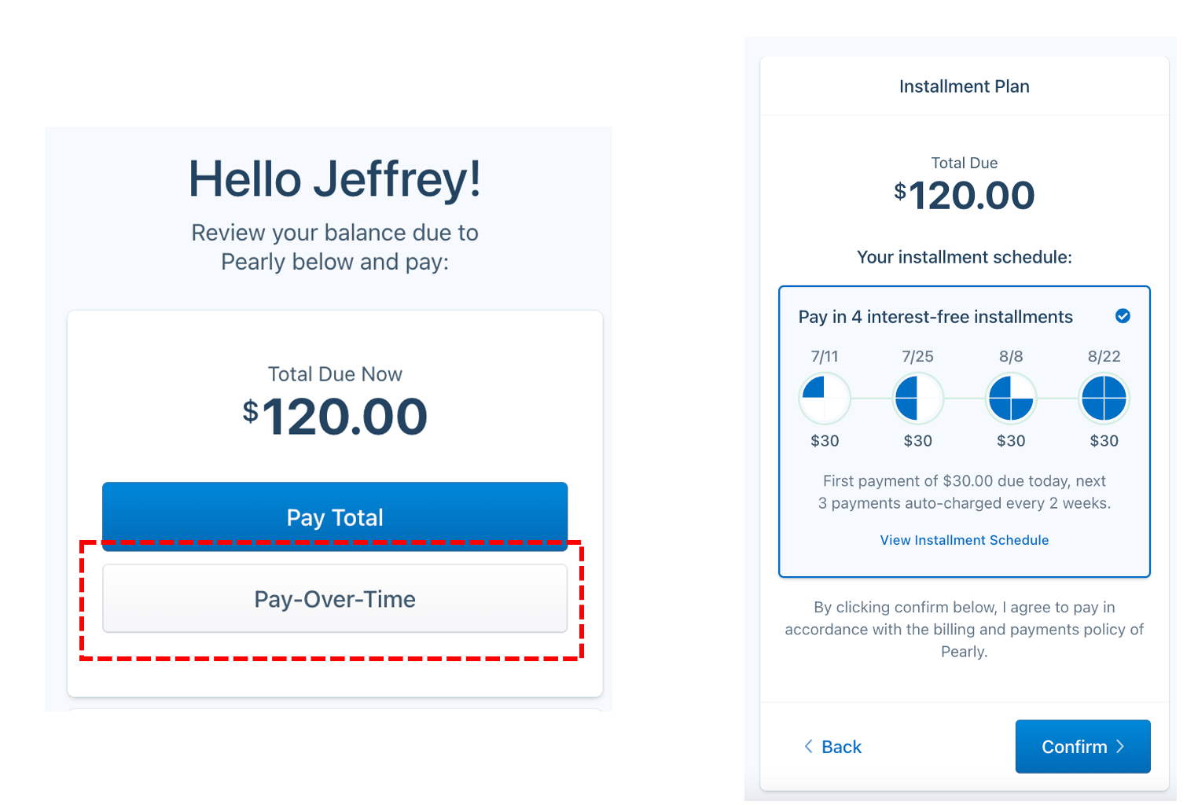Screen dimensions: 1187x805
Task: Click the billing and payments policy agreement text
Action: pos(964,629)
